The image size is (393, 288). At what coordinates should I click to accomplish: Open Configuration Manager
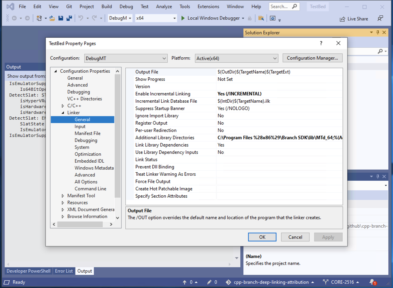coord(312,58)
